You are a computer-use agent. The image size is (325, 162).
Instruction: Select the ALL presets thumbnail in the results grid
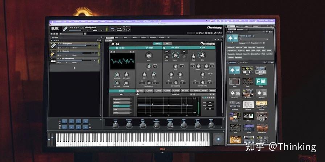coord(234,71)
